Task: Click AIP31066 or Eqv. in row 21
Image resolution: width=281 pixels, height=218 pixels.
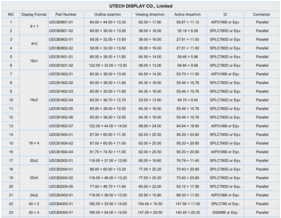Action: [225, 195]
